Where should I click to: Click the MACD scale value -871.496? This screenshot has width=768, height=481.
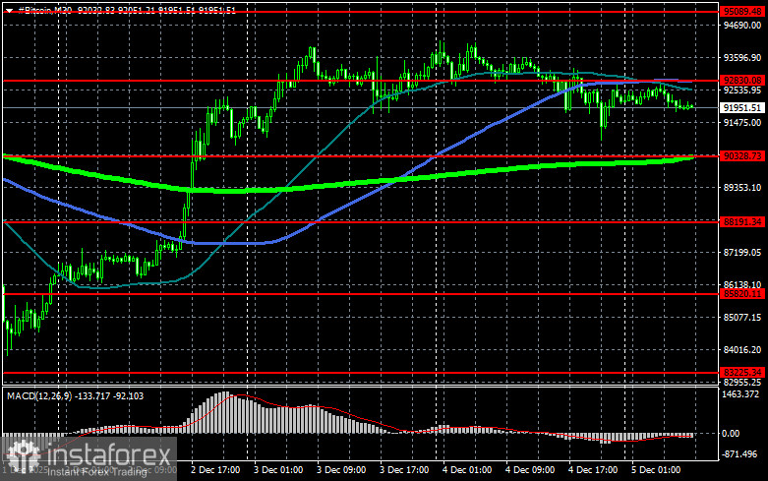click(x=739, y=454)
